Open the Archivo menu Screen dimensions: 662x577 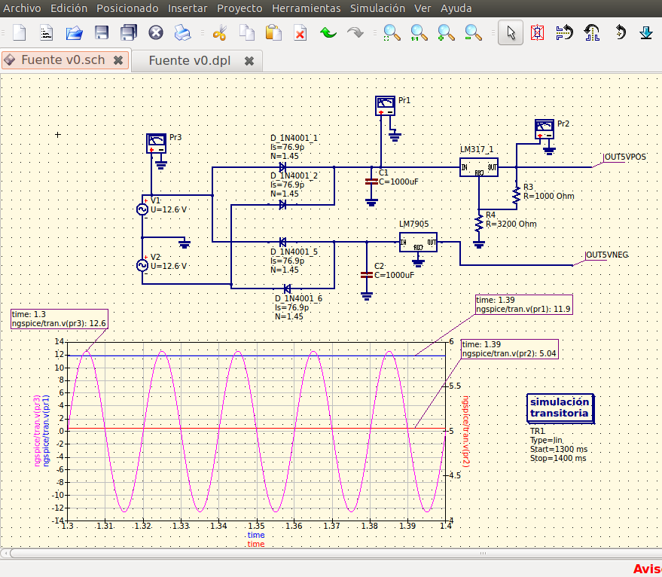(x=22, y=8)
